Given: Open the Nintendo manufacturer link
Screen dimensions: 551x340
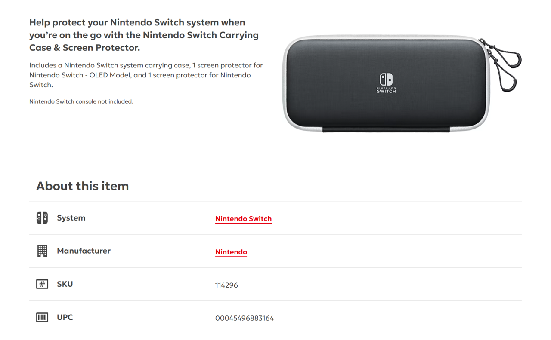Looking at the screenshot, I should (231, 252).
